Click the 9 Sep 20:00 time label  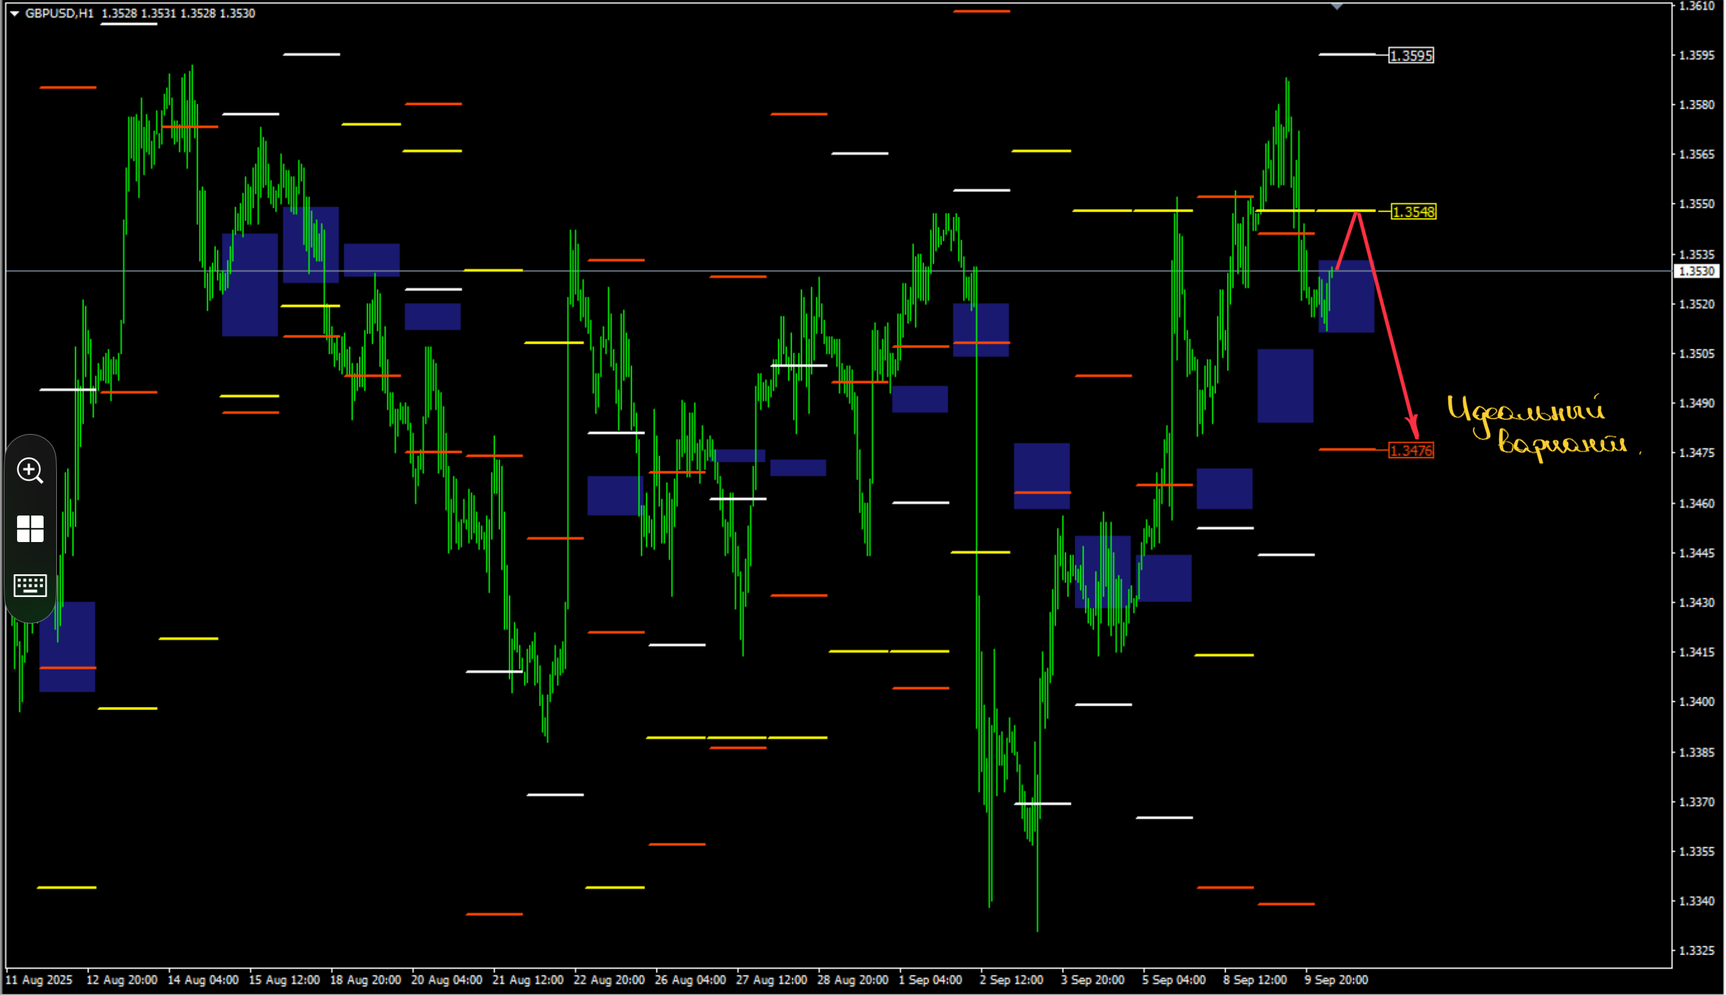(x=1336, y=980)
